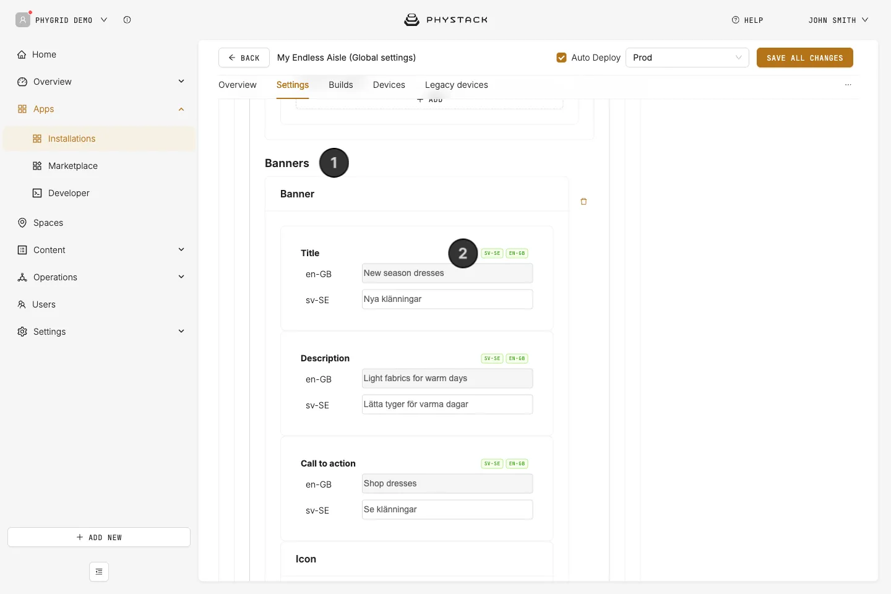Toggle the Auto Deploy checkbox
This screenshot has height=594, width=891.
pyautogui.click(x=561, y=58)
